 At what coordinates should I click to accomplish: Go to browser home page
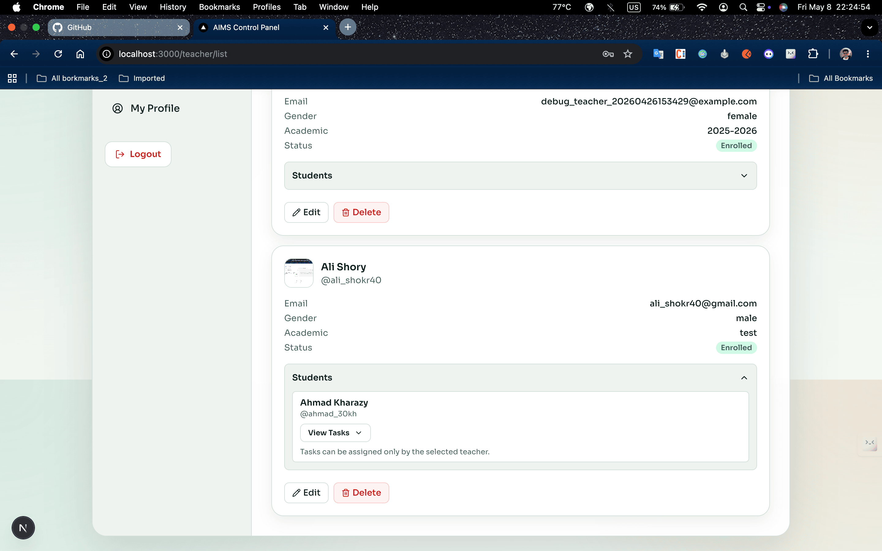coord(80,54)
